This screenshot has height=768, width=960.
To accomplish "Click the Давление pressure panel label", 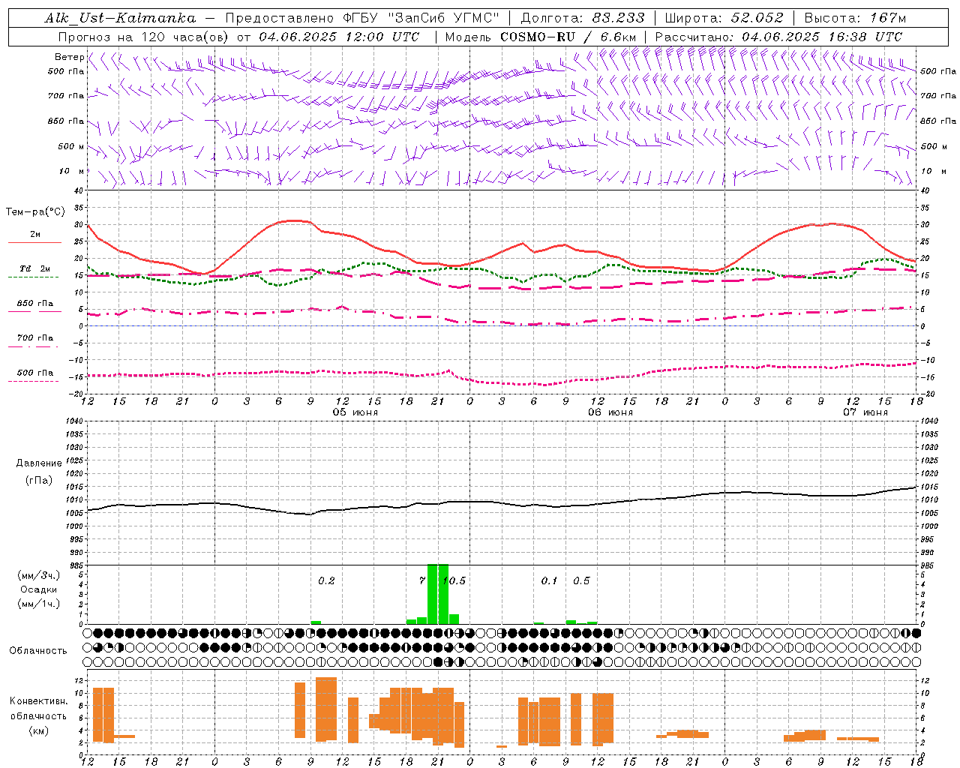I will pos(39,463).
